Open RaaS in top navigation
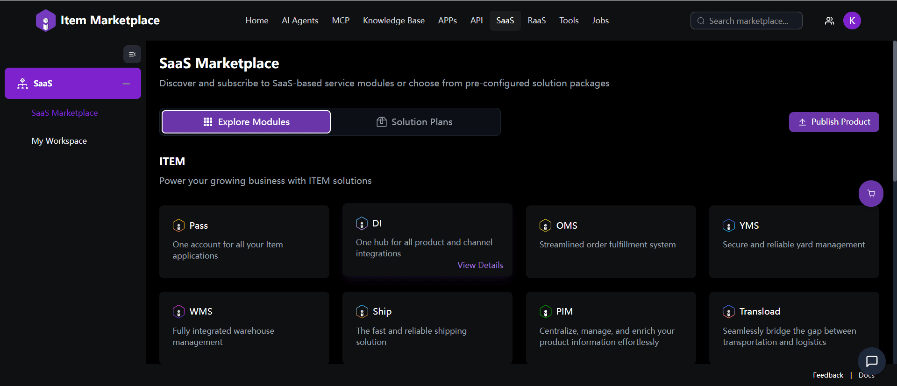This screenshot has width=897, height=386. 537,21
